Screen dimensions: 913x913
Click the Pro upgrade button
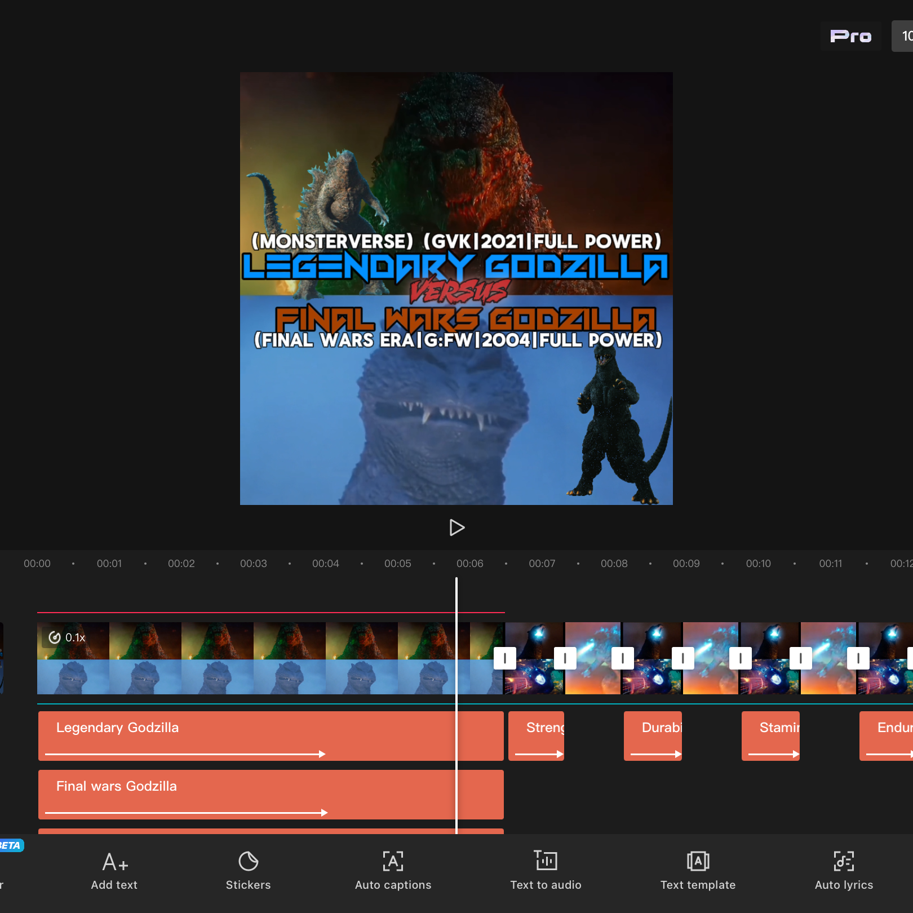tap(850, 36)
